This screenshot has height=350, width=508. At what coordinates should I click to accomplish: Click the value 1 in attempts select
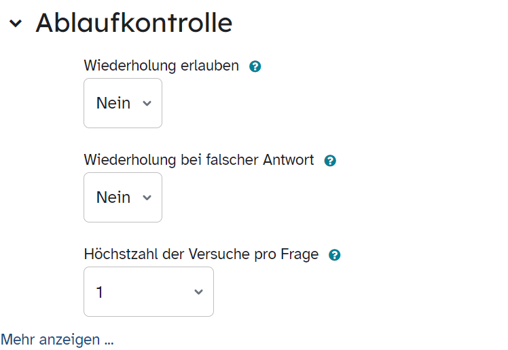coord(99,292)
